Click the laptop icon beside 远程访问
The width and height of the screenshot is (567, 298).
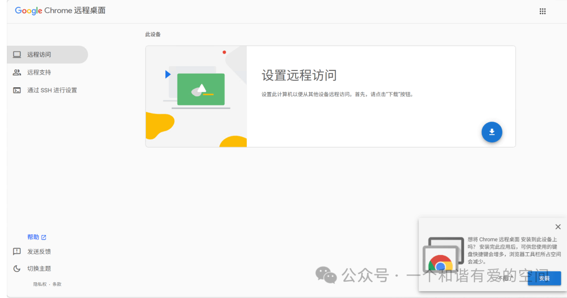[17, 55]
